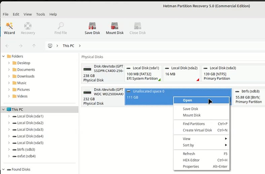
Task: Open the Help menu
Action: tap(53, 14)
